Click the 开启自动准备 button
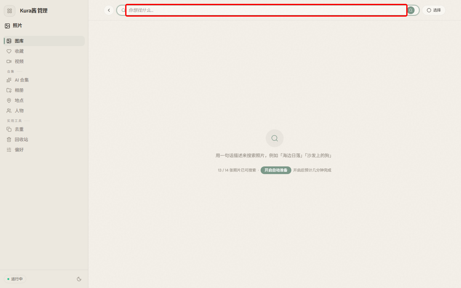This screenshot has height=288, width=461. (x=276, y=170)
